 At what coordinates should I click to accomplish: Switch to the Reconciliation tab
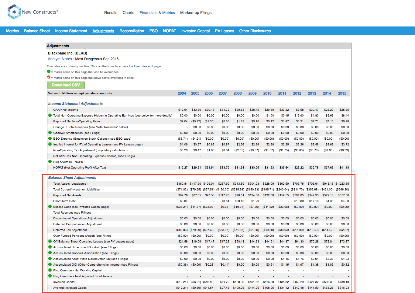[132, 31]
